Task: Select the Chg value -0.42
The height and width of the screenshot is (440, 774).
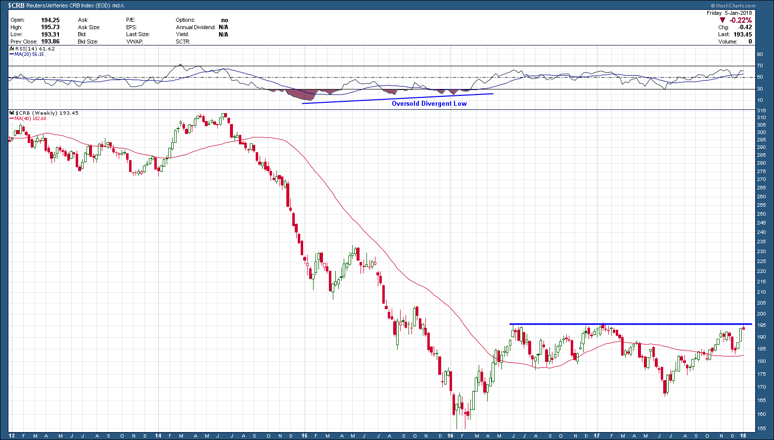Action: pyautogui.click(x=745, y=27)
